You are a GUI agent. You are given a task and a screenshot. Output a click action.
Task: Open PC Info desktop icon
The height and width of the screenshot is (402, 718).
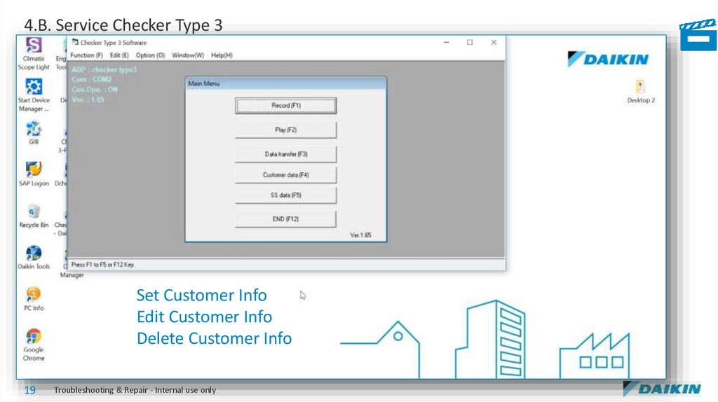click(34, 299)
